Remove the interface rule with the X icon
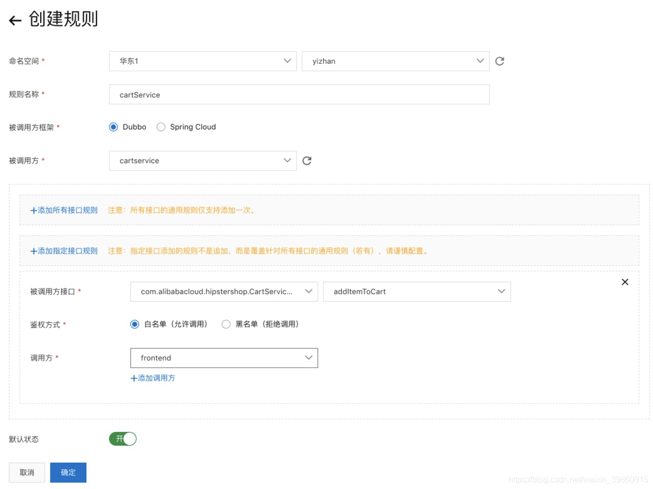The height and width of the screenshot is (489, 653). [x=625, y=282]
